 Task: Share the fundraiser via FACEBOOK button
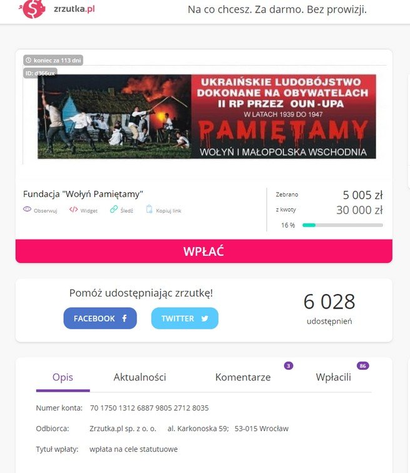(x=100, y=318)
